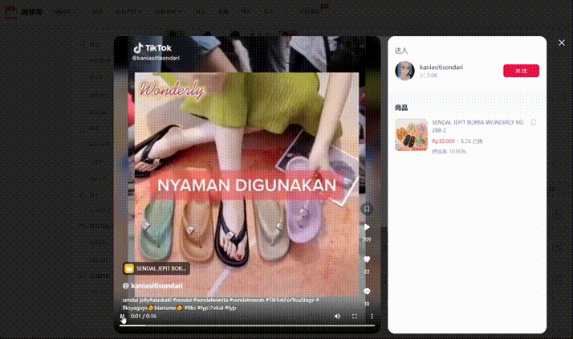
Task: Click the 关注 follow button
Action: tap(521, 71)
